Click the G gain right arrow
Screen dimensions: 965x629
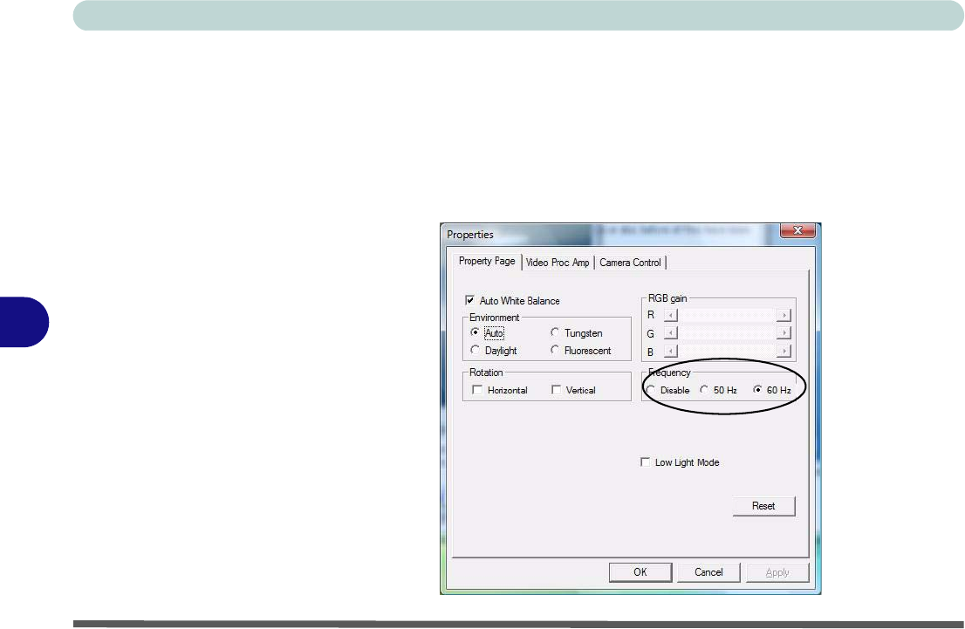(x=784, y=333)
